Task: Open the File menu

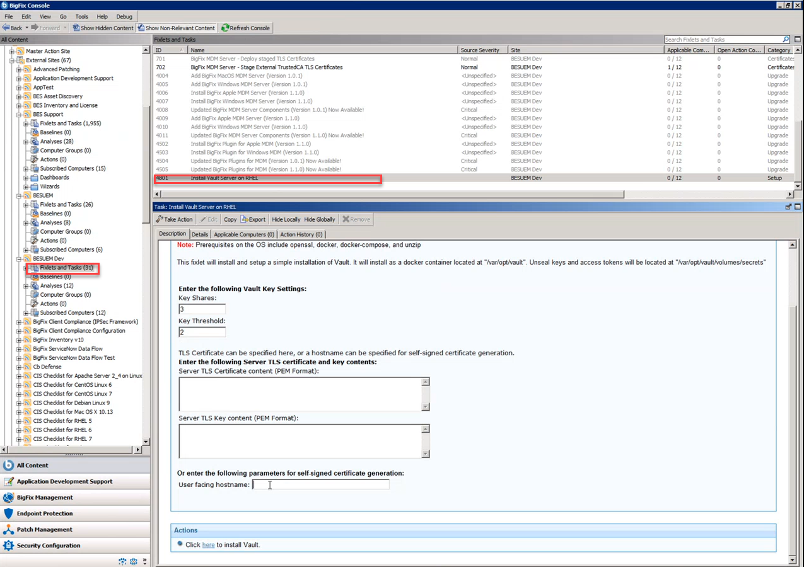Action: point(9,16)
